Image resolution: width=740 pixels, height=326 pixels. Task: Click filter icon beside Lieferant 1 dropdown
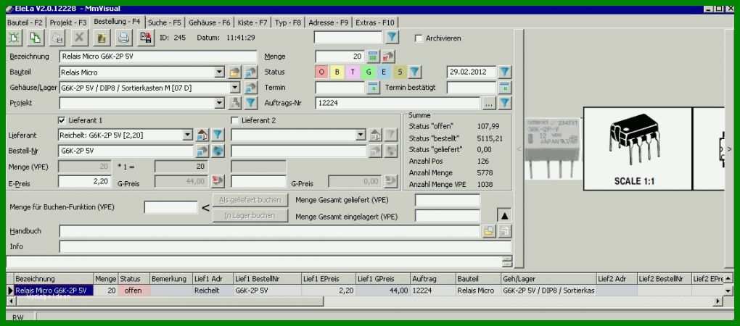[218, 135]
